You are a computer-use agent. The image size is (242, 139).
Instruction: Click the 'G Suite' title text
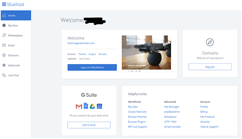coord(89,95)
